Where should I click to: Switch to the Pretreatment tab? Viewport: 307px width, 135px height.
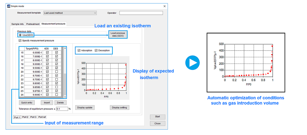[x=33, y=24]
